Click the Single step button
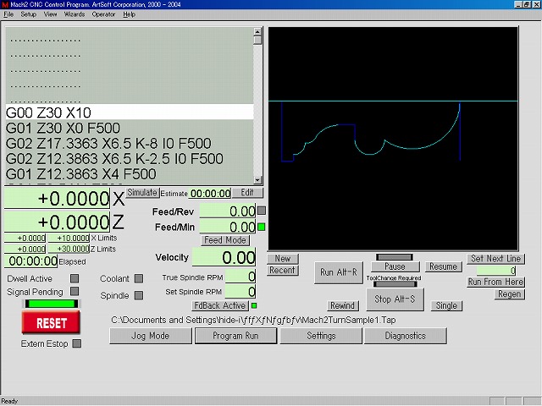Screen dimensions: 542x406 click(x=446, y=305)
